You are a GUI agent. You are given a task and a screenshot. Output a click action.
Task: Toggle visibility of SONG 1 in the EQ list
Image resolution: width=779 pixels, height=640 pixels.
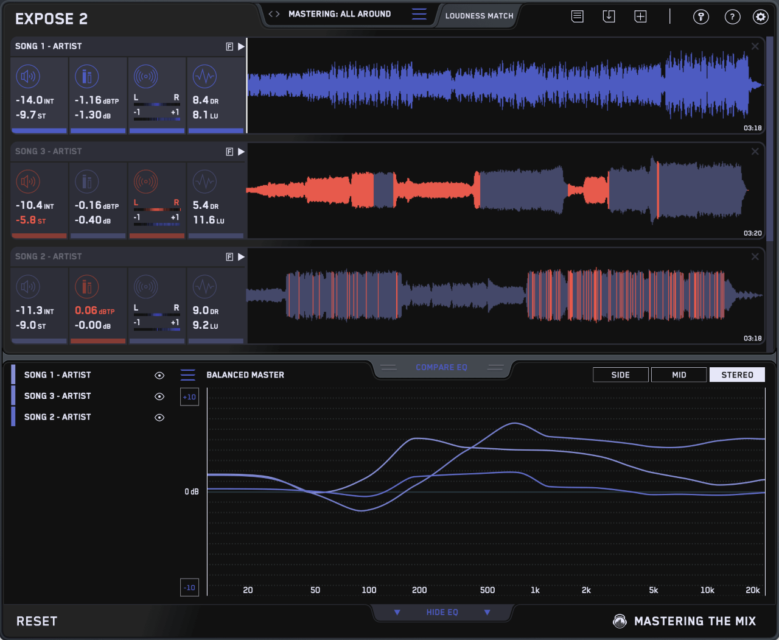159,375
